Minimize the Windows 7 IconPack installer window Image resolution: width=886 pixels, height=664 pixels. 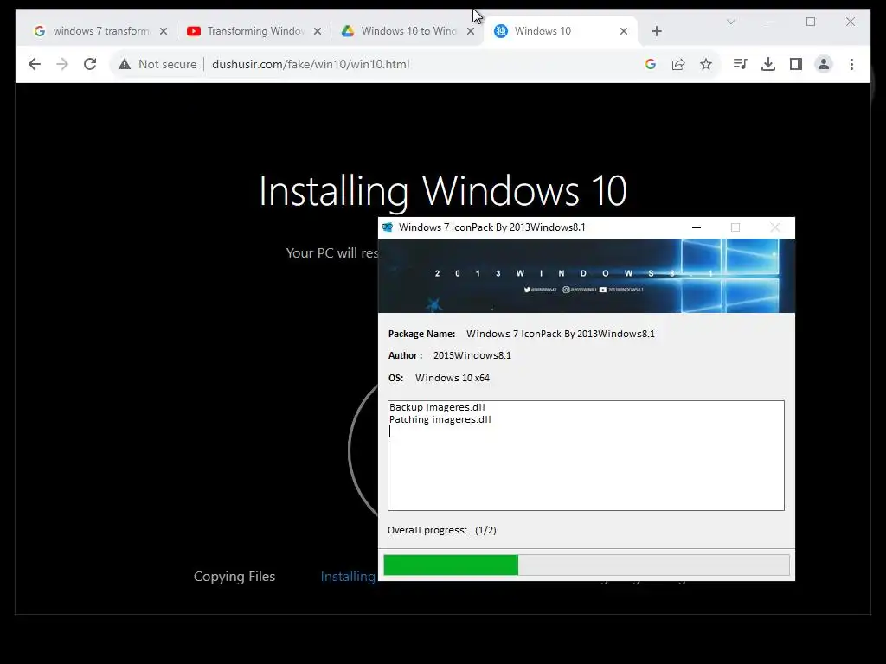pos(697,227)
